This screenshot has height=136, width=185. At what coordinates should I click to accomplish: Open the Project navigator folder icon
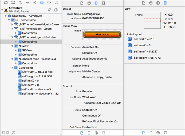6,2
